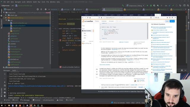Open the Firefox hamburger menu
Image resolution: width=190 pixels, height=107 pixels.
(x=175, y=18)
